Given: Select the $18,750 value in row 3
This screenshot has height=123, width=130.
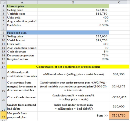Looking at the screenshot, I should tap(73, 14).
